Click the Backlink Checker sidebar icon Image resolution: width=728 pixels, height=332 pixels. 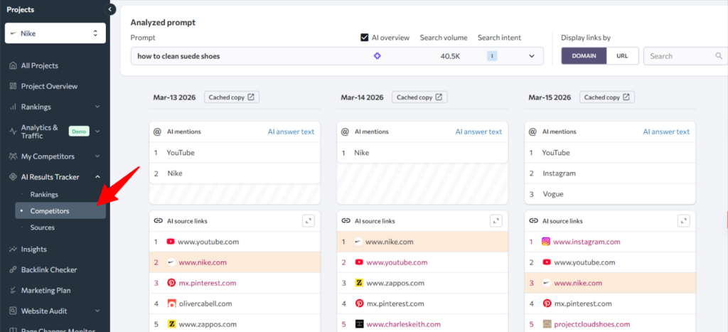13,270
